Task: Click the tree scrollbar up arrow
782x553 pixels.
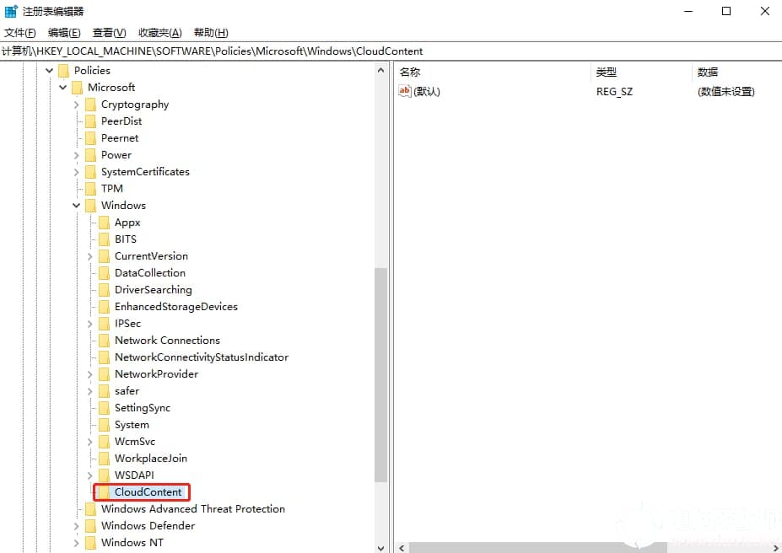Action: pos(381,70)
